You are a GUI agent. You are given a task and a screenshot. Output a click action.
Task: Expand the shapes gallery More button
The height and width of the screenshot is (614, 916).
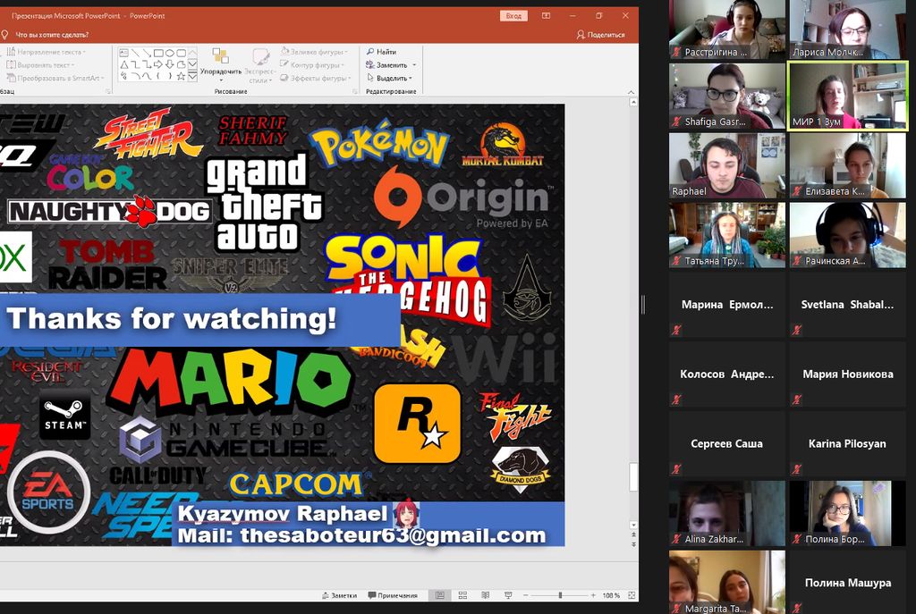click(x=192, y=76)
